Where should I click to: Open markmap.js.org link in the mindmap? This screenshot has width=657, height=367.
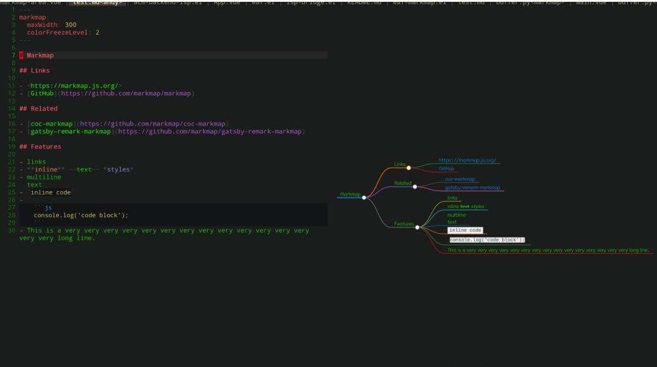coord(467,161)
